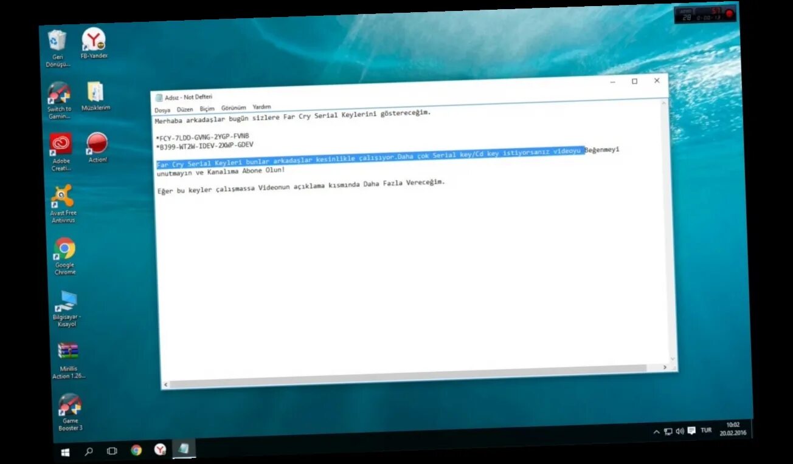Image resolution: width=793 pixels, height=464 pixels.
Task: Place cursor in the *FCY-7LDD-GVNG-2YGP-FVNB line
Action: click(x=203, y=136)
